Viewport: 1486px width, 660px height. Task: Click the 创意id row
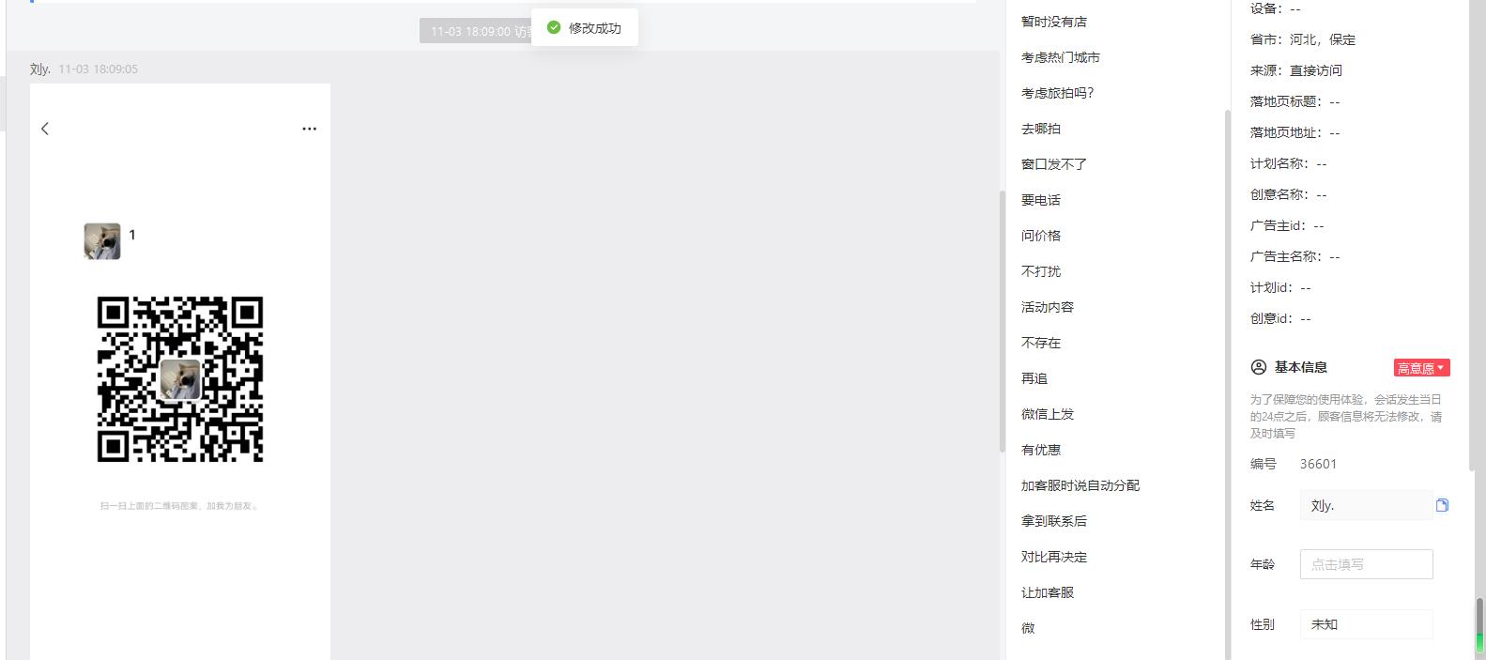[x=1280, y=318]
